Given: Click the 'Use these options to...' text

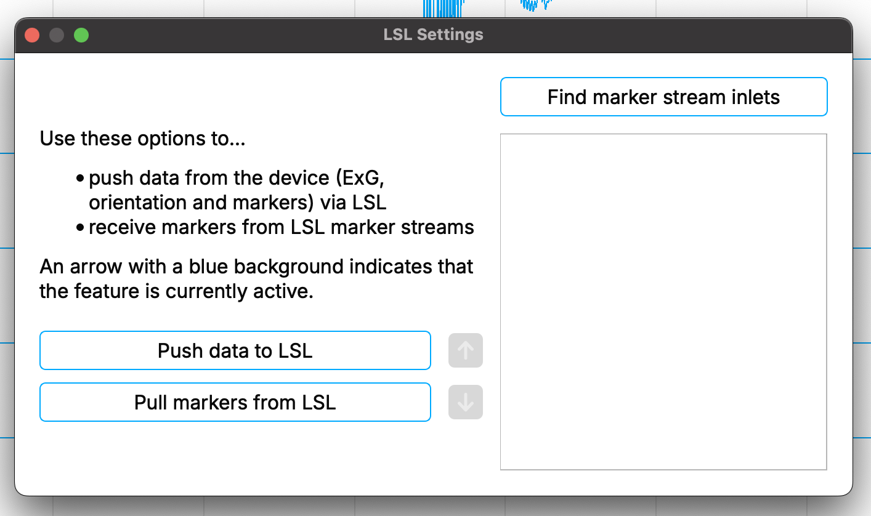Looking at the screenshot, I should click(142, 139).
